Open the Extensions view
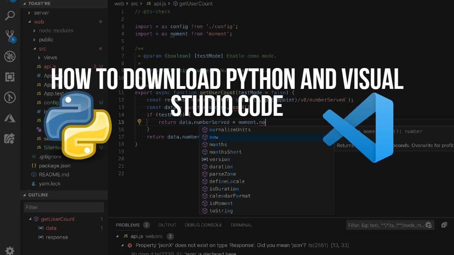454x255 pixels. point(10,77)
